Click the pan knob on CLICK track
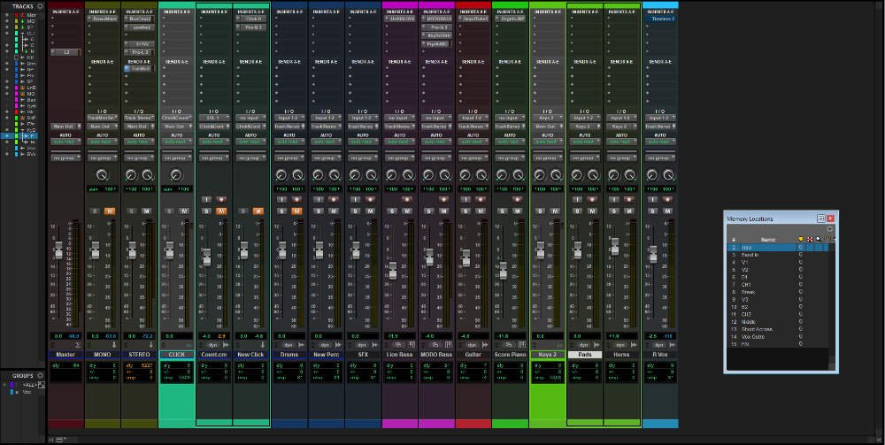This screenshot has width=885, height=445. point(177,175)
